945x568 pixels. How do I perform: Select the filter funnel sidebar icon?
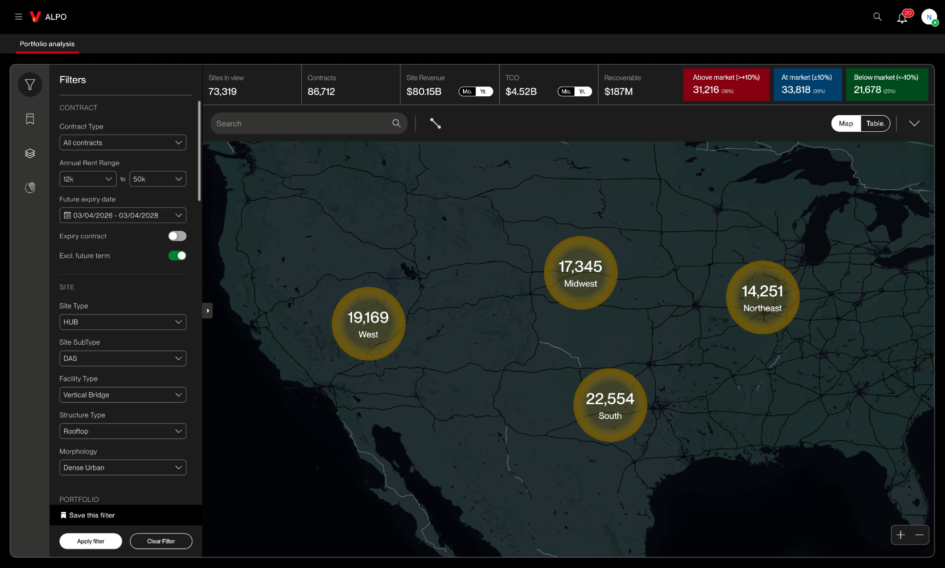point(30,85)
